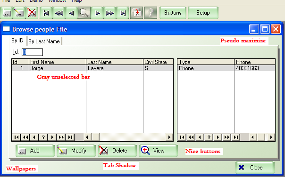Click the Id entry field
This screenshot has width=285, height=177.
click(33, 52)
